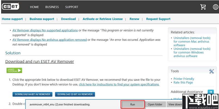Click the wrench Tools icon
The width and height of the screenshot is (219, 109).
coord(212,71)
